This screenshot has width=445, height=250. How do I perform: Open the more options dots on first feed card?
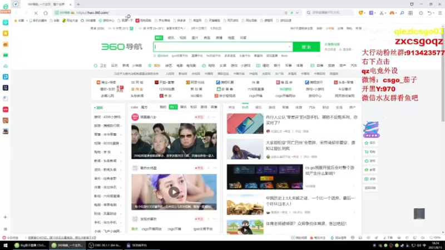tap(214, 117)
